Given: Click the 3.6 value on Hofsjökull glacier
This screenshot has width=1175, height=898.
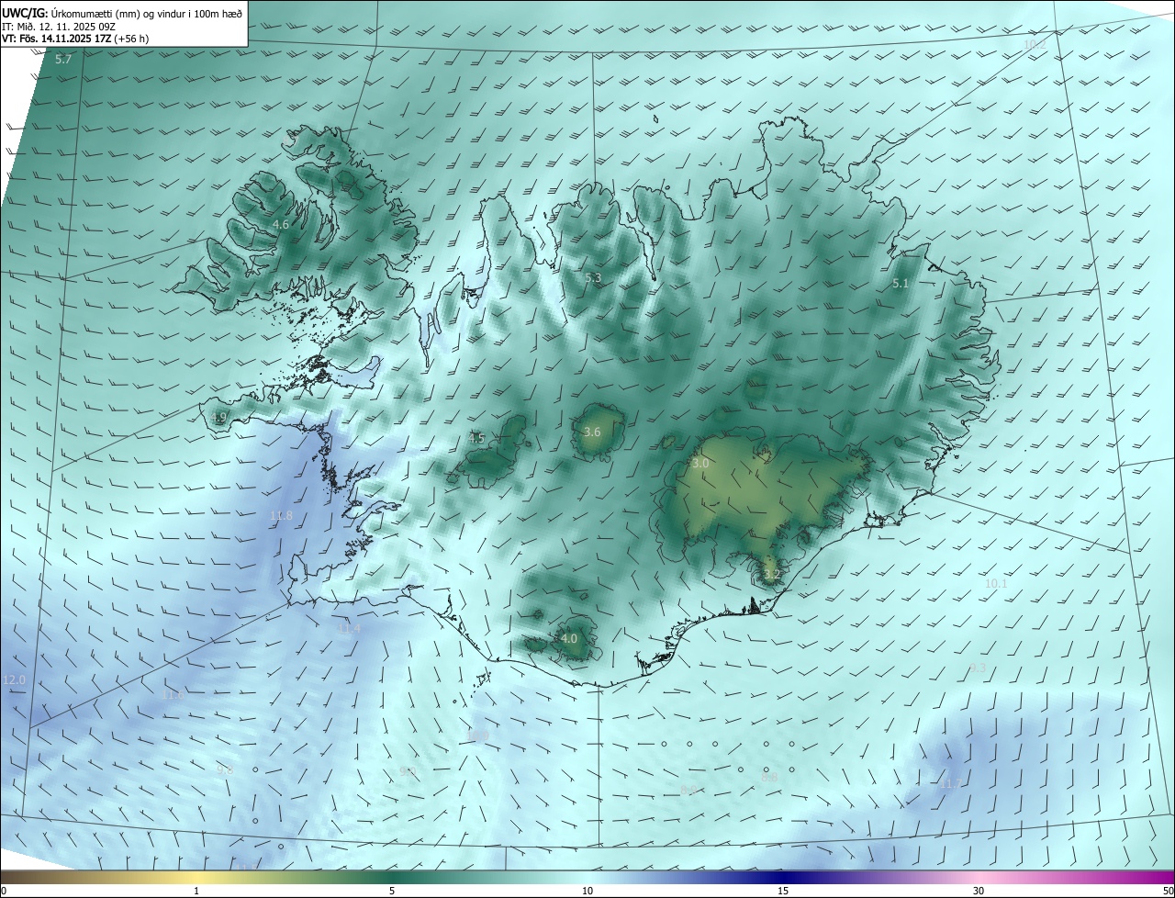Looking at the screenshot, I should pyautogui.click(x=592, y=432).
